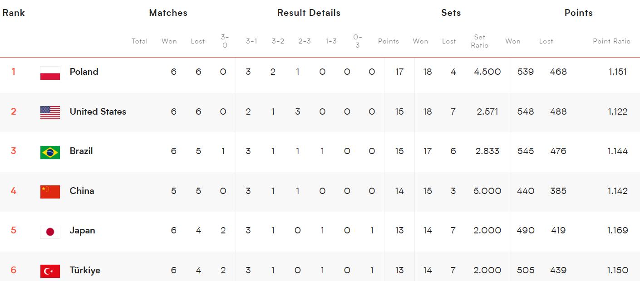Viewport: 640px width, 281px height.
Task: Click the Poland flag icon
Action: [50, 73]
